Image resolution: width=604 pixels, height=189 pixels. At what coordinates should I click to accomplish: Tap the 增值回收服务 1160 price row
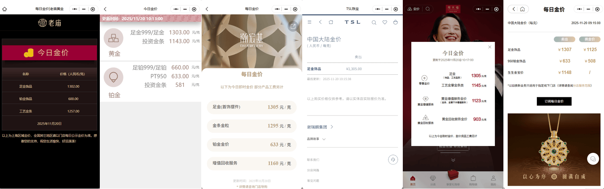point(252,163)
